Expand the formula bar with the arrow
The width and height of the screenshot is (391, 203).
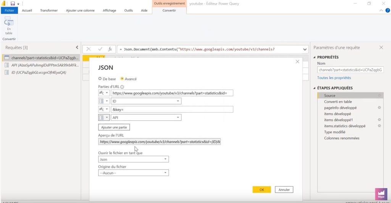click(x=305, y=49)
